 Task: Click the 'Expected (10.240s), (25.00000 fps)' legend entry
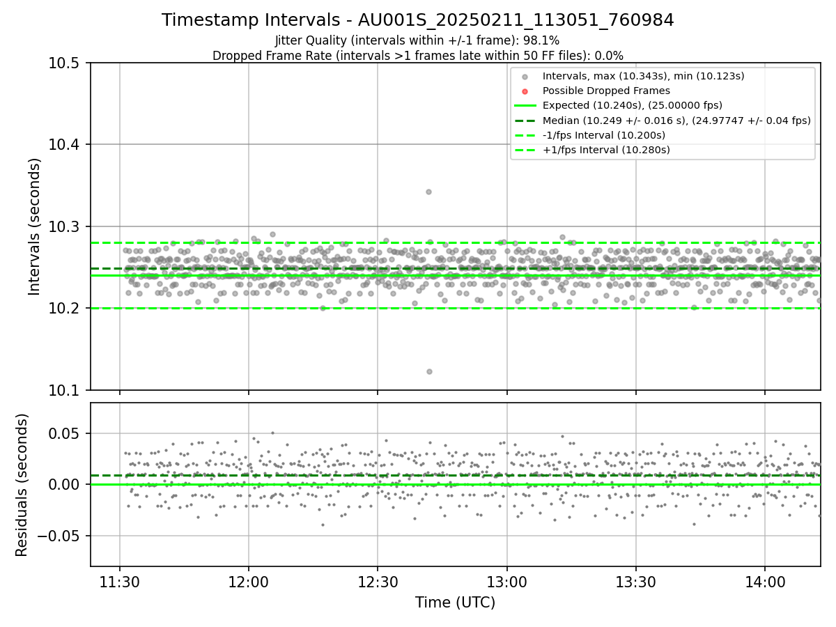pos(633,105)
